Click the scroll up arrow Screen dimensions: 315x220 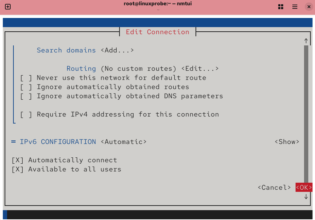[x=306, y=41]
